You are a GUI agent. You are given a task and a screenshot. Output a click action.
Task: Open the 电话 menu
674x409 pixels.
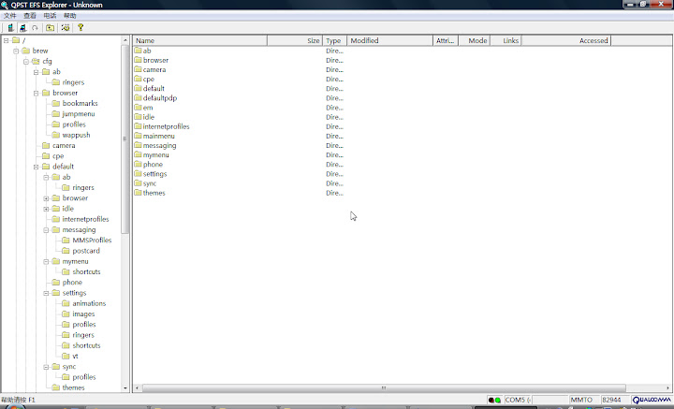50,16
